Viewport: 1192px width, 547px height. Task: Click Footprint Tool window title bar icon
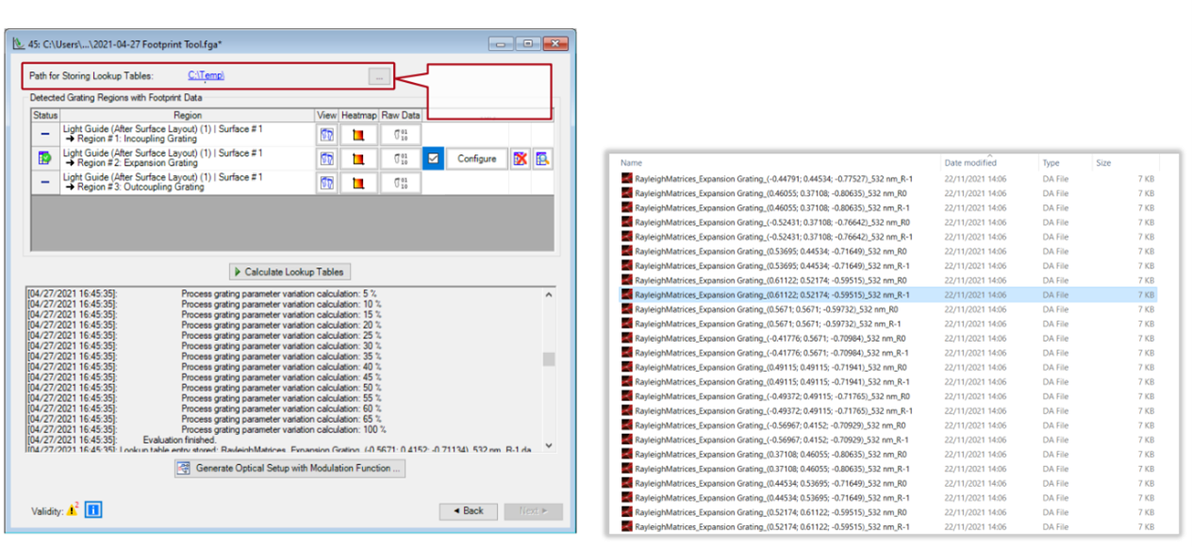point(18,44)
